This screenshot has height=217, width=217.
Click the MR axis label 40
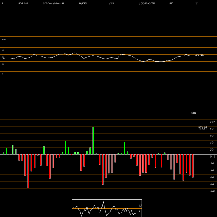(211, 143)
